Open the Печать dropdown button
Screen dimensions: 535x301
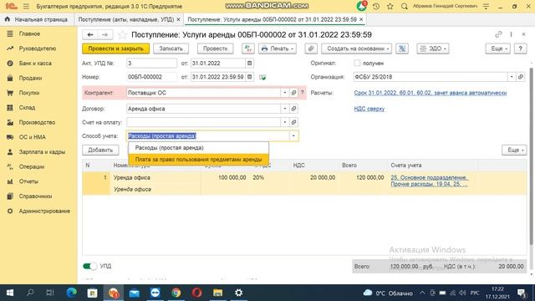coord(278,48)
